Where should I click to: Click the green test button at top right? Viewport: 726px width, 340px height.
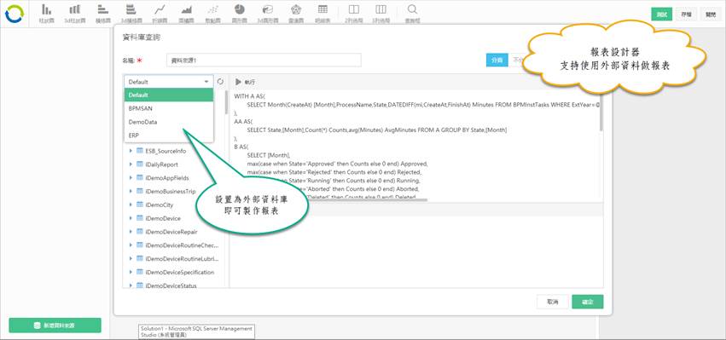click(662, 14)
